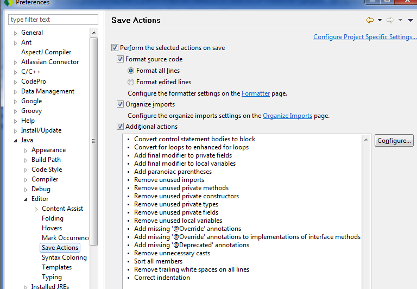Open the forward history dropdown arrow

pos(400,20)
